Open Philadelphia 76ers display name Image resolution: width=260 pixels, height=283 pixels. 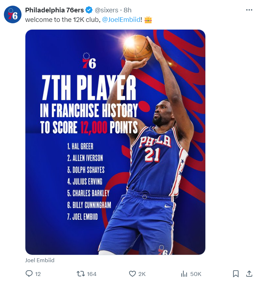coord(54,10)
